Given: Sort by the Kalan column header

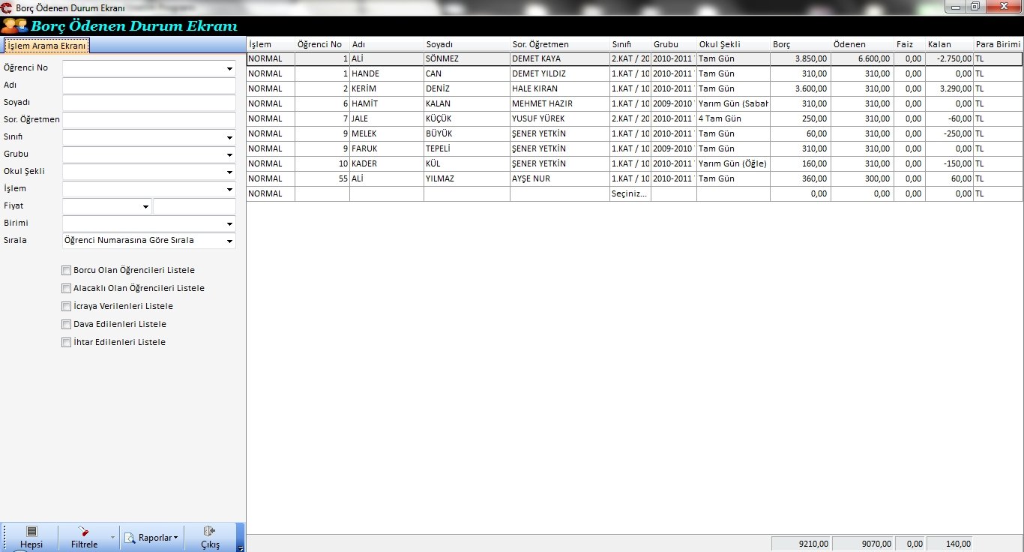Looking at the screenshot, I should [948, 44].
